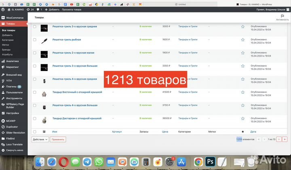Click Решетка-гриль рыбная product thumbnail
The width and height of the screenshot is (291, 170).
(44, 41)
